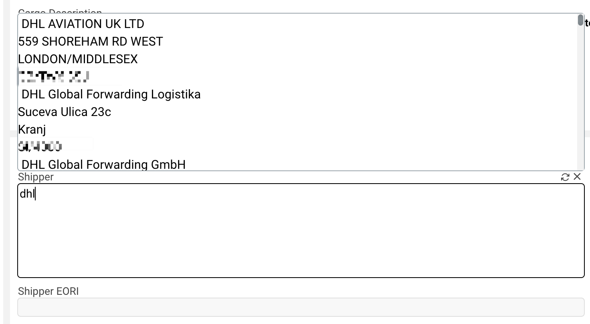Click the empty space right of DHL AVIATION UK LTD
The width and height of the screenshot is (590, 324).
tap(321, 24)
